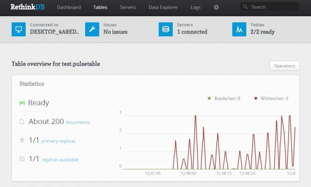
Task: Open the Operations button
Action: pos(284,66)
